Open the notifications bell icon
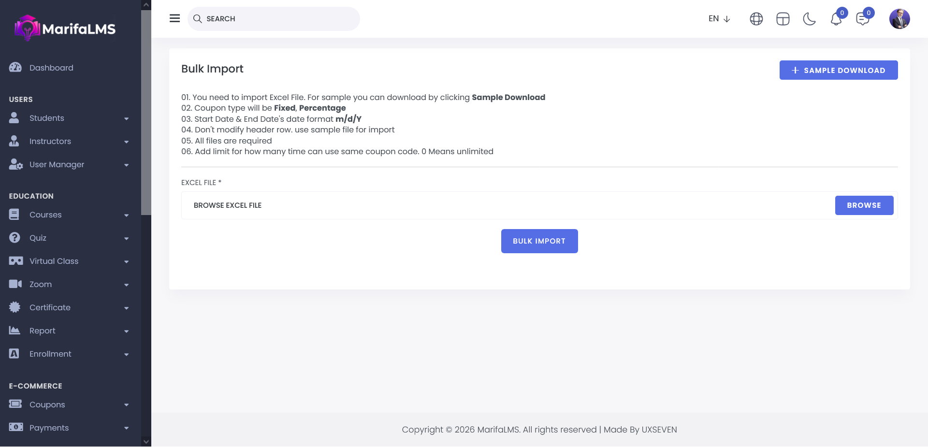 [836, 19]
